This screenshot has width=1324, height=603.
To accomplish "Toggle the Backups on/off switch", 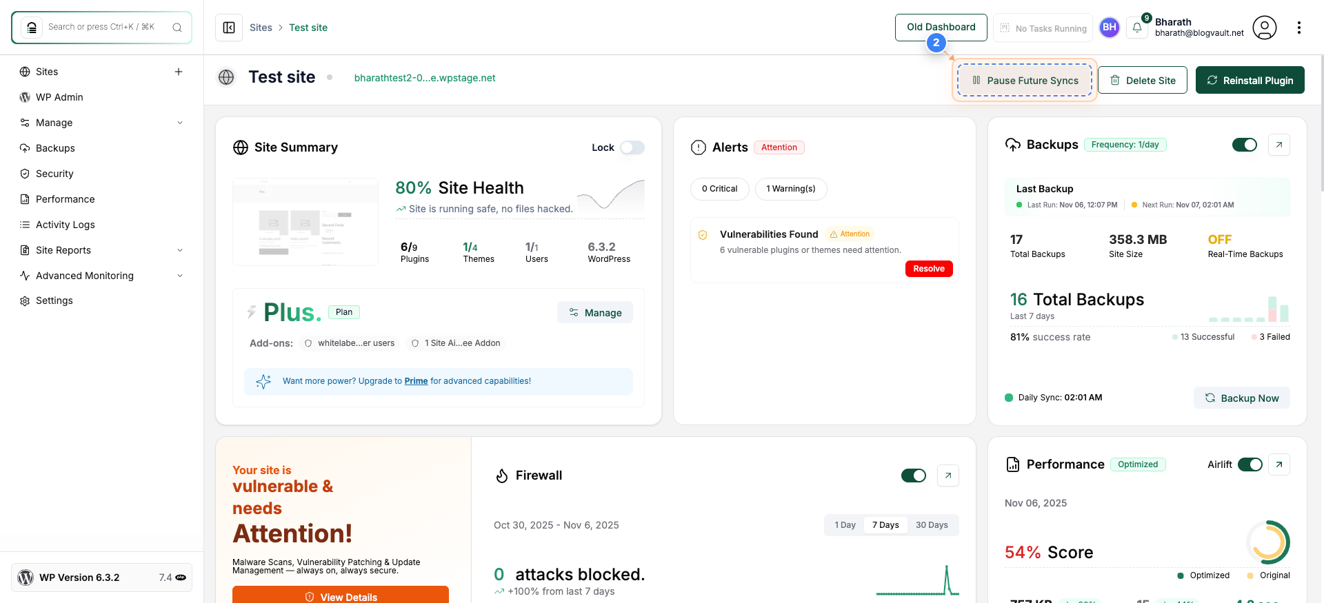I will point(1245,145).
